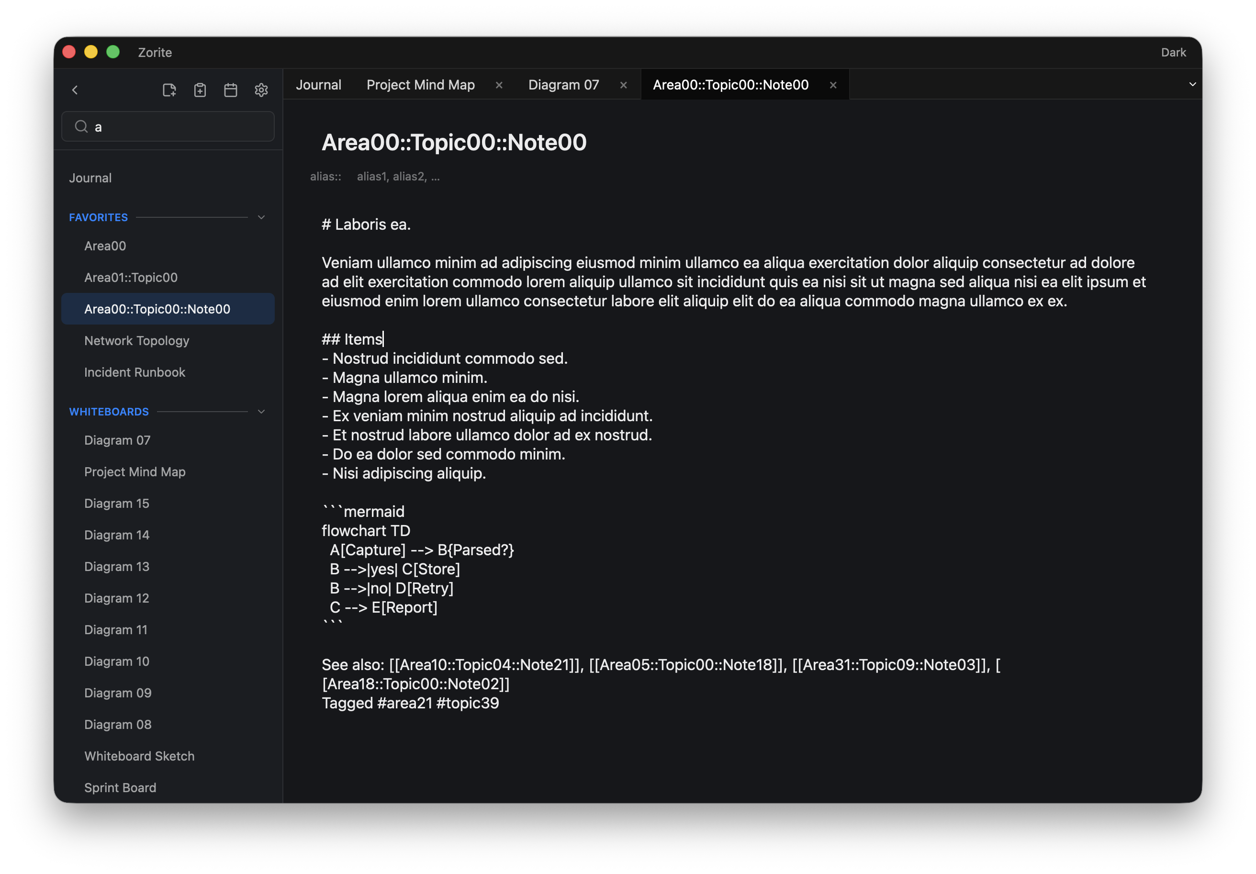Close the Project Mind Map tab
The width and height of the screenshot is (1256, 874).
click(498, 85)
